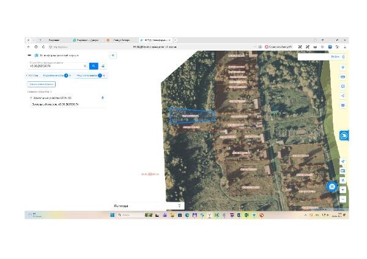Image resolution: width=367 pixels, height=259 pixels.
Task: Click the blue search button in the sidebar
Action: pos(94,66)
